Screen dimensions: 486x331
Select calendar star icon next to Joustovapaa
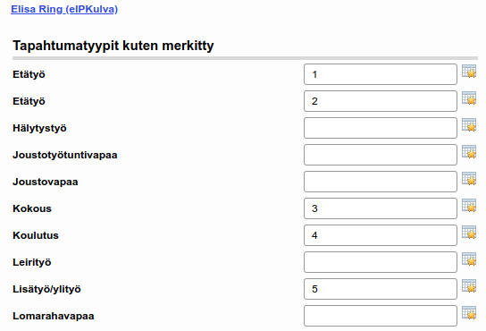pos(469,179)
